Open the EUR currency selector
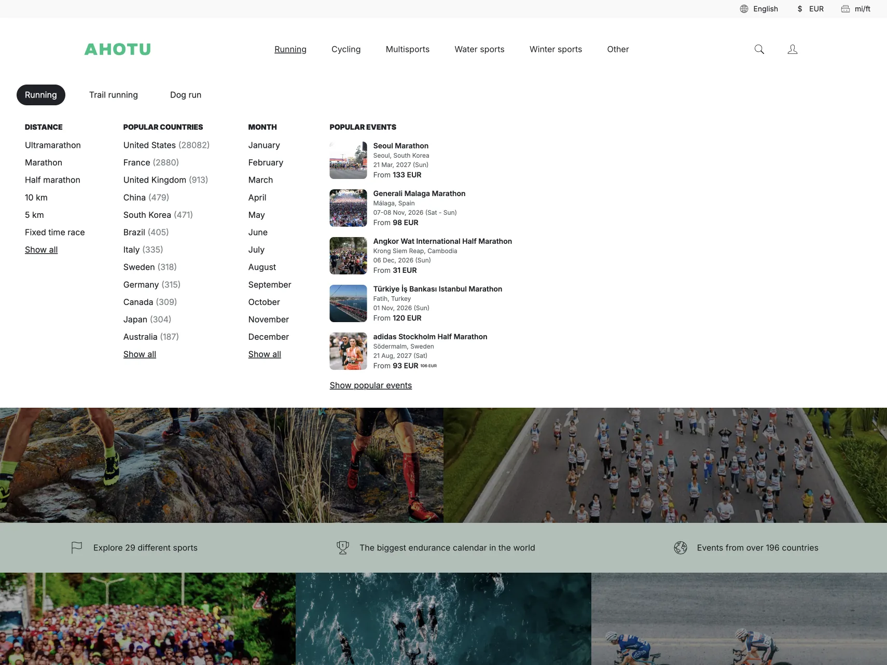The height and width of the screenshot is (665, 887). click(x=816, y=9)
